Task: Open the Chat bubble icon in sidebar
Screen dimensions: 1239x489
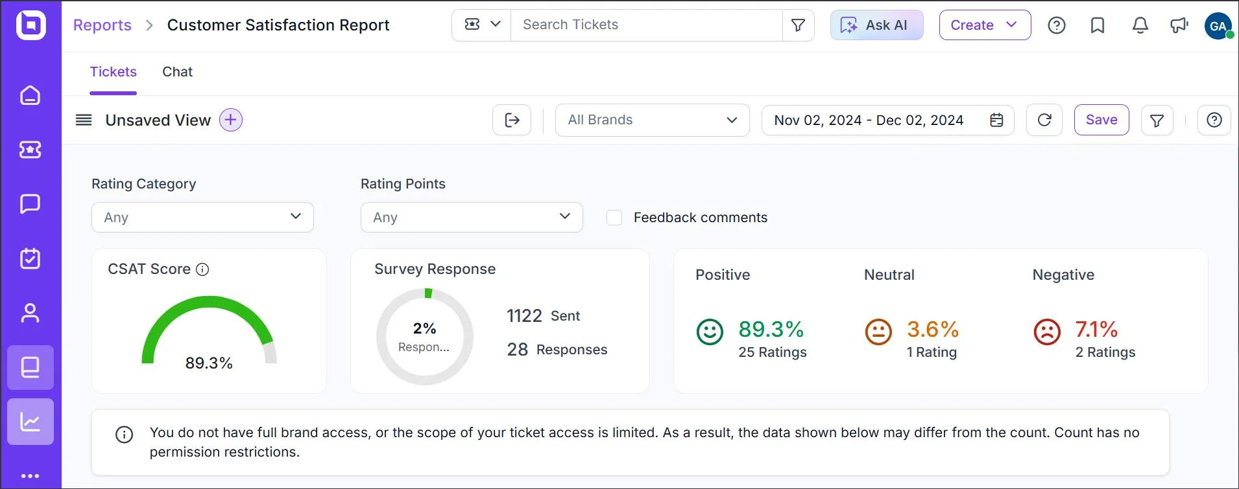Action: [30, 204]
